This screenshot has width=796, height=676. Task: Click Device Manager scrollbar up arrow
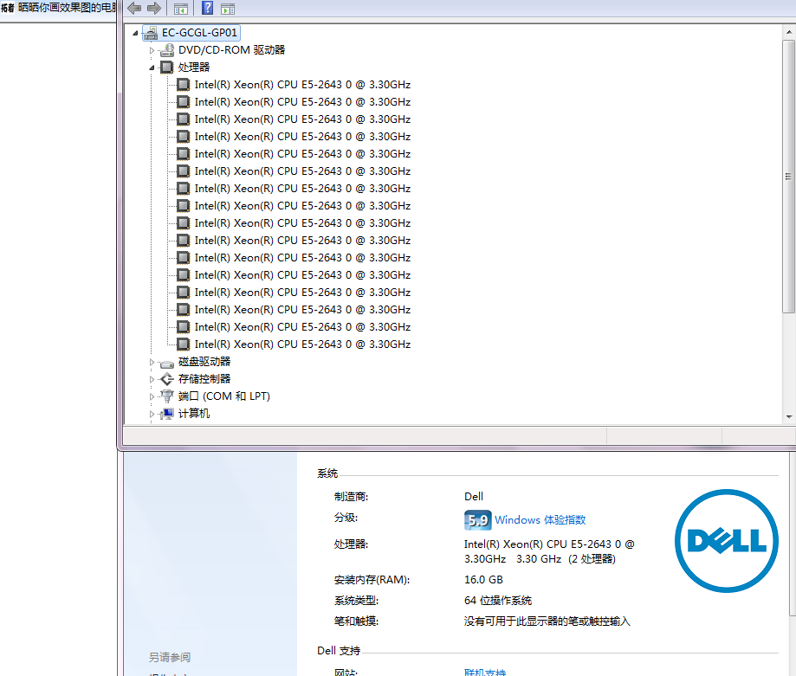(x=789, y=31)
